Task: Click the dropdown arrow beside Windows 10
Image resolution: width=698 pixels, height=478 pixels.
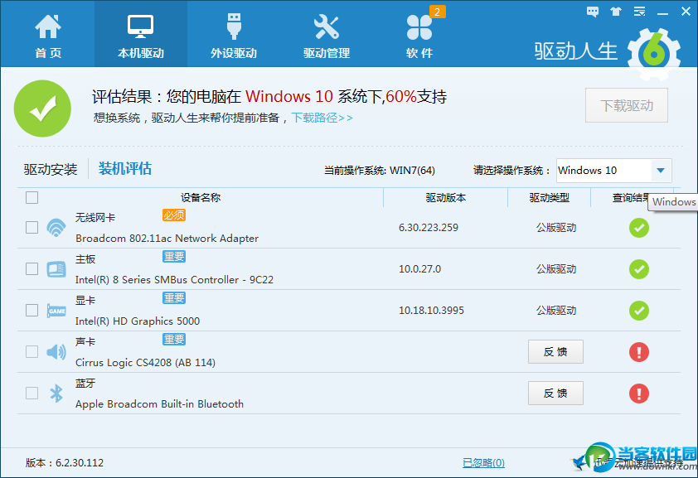Action: (x=661, y=171)
